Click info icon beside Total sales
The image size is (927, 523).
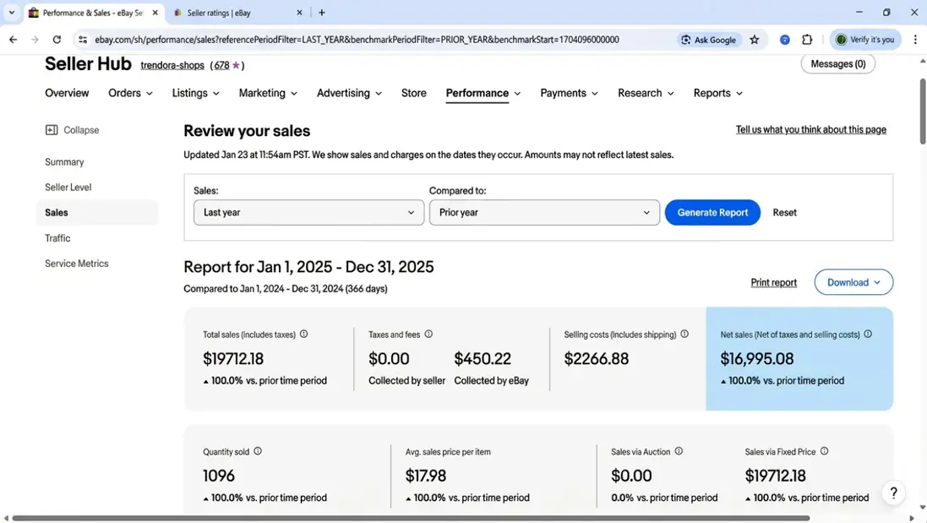pyautogui.click(x=304, y=334)
